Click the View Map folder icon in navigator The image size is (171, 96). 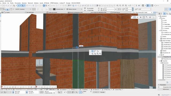tap(167, 14)
